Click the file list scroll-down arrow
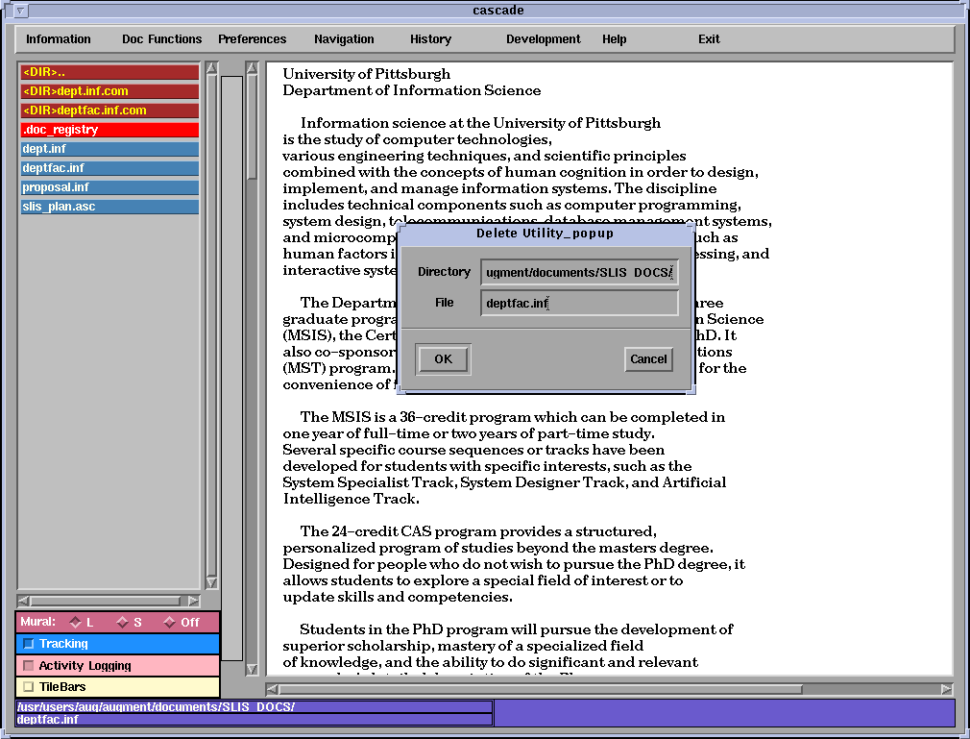Screen dimensions: 970x739 (x=211, y=582)
